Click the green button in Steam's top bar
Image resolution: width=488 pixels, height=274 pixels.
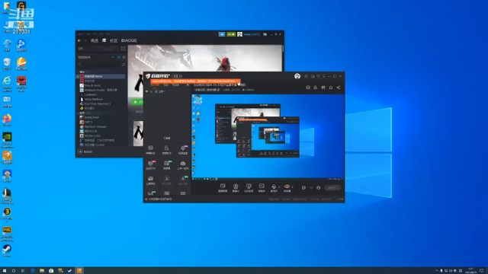[x=231, y=34]
